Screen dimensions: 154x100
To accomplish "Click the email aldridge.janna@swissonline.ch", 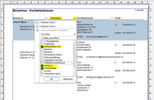I will pyautogui.click(x=100, y=77).
